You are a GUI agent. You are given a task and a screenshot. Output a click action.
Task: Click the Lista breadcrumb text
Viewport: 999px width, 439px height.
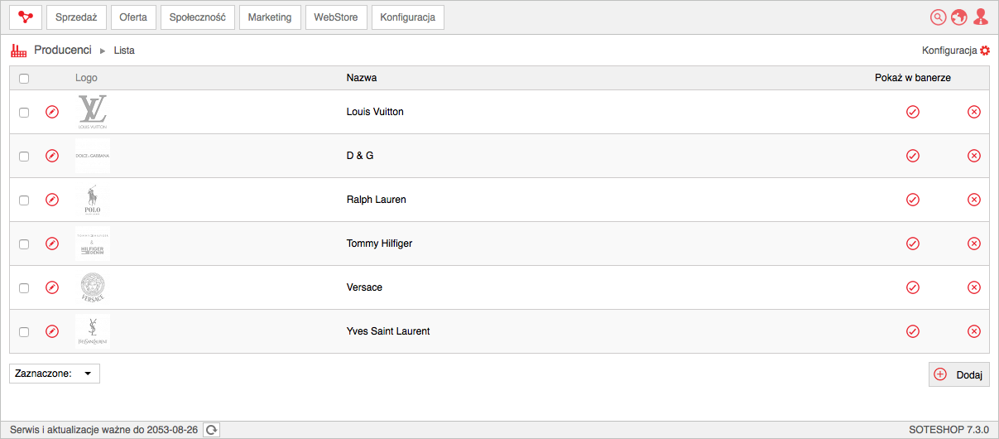pyautogui.click(x=124, y=51)
